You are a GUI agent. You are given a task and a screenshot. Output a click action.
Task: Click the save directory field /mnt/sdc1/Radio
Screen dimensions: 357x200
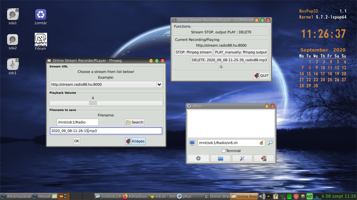pyautogui.click(x=78, y=122)
